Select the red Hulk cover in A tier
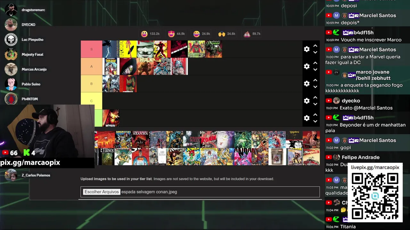 (x=145, y=66)
